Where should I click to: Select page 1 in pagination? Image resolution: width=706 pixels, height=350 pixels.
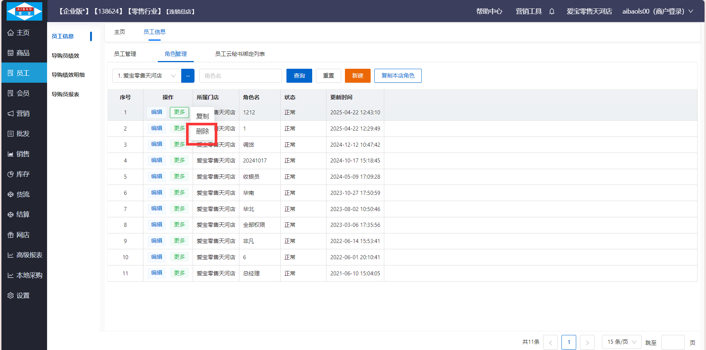569,342
